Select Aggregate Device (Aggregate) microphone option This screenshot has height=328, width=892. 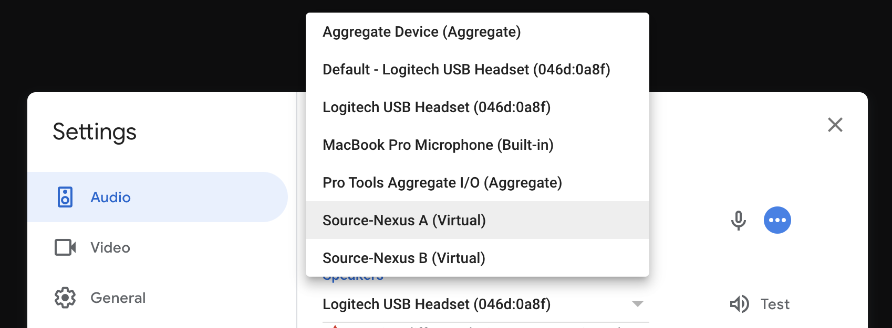point(421,32)
